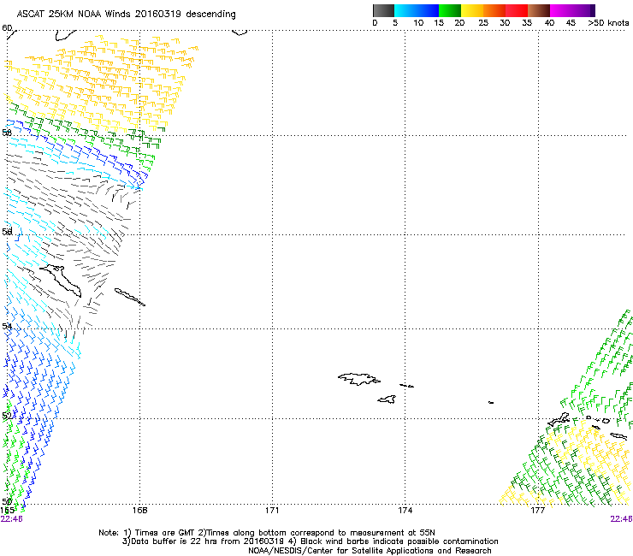Click the '25' legend scale label
This screenshot has height=556, width=633.
pyautogui.click(x=483, y=23)
